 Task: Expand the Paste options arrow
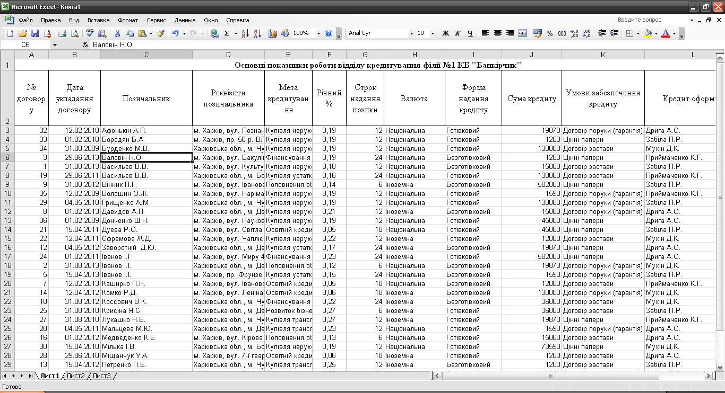151,33
